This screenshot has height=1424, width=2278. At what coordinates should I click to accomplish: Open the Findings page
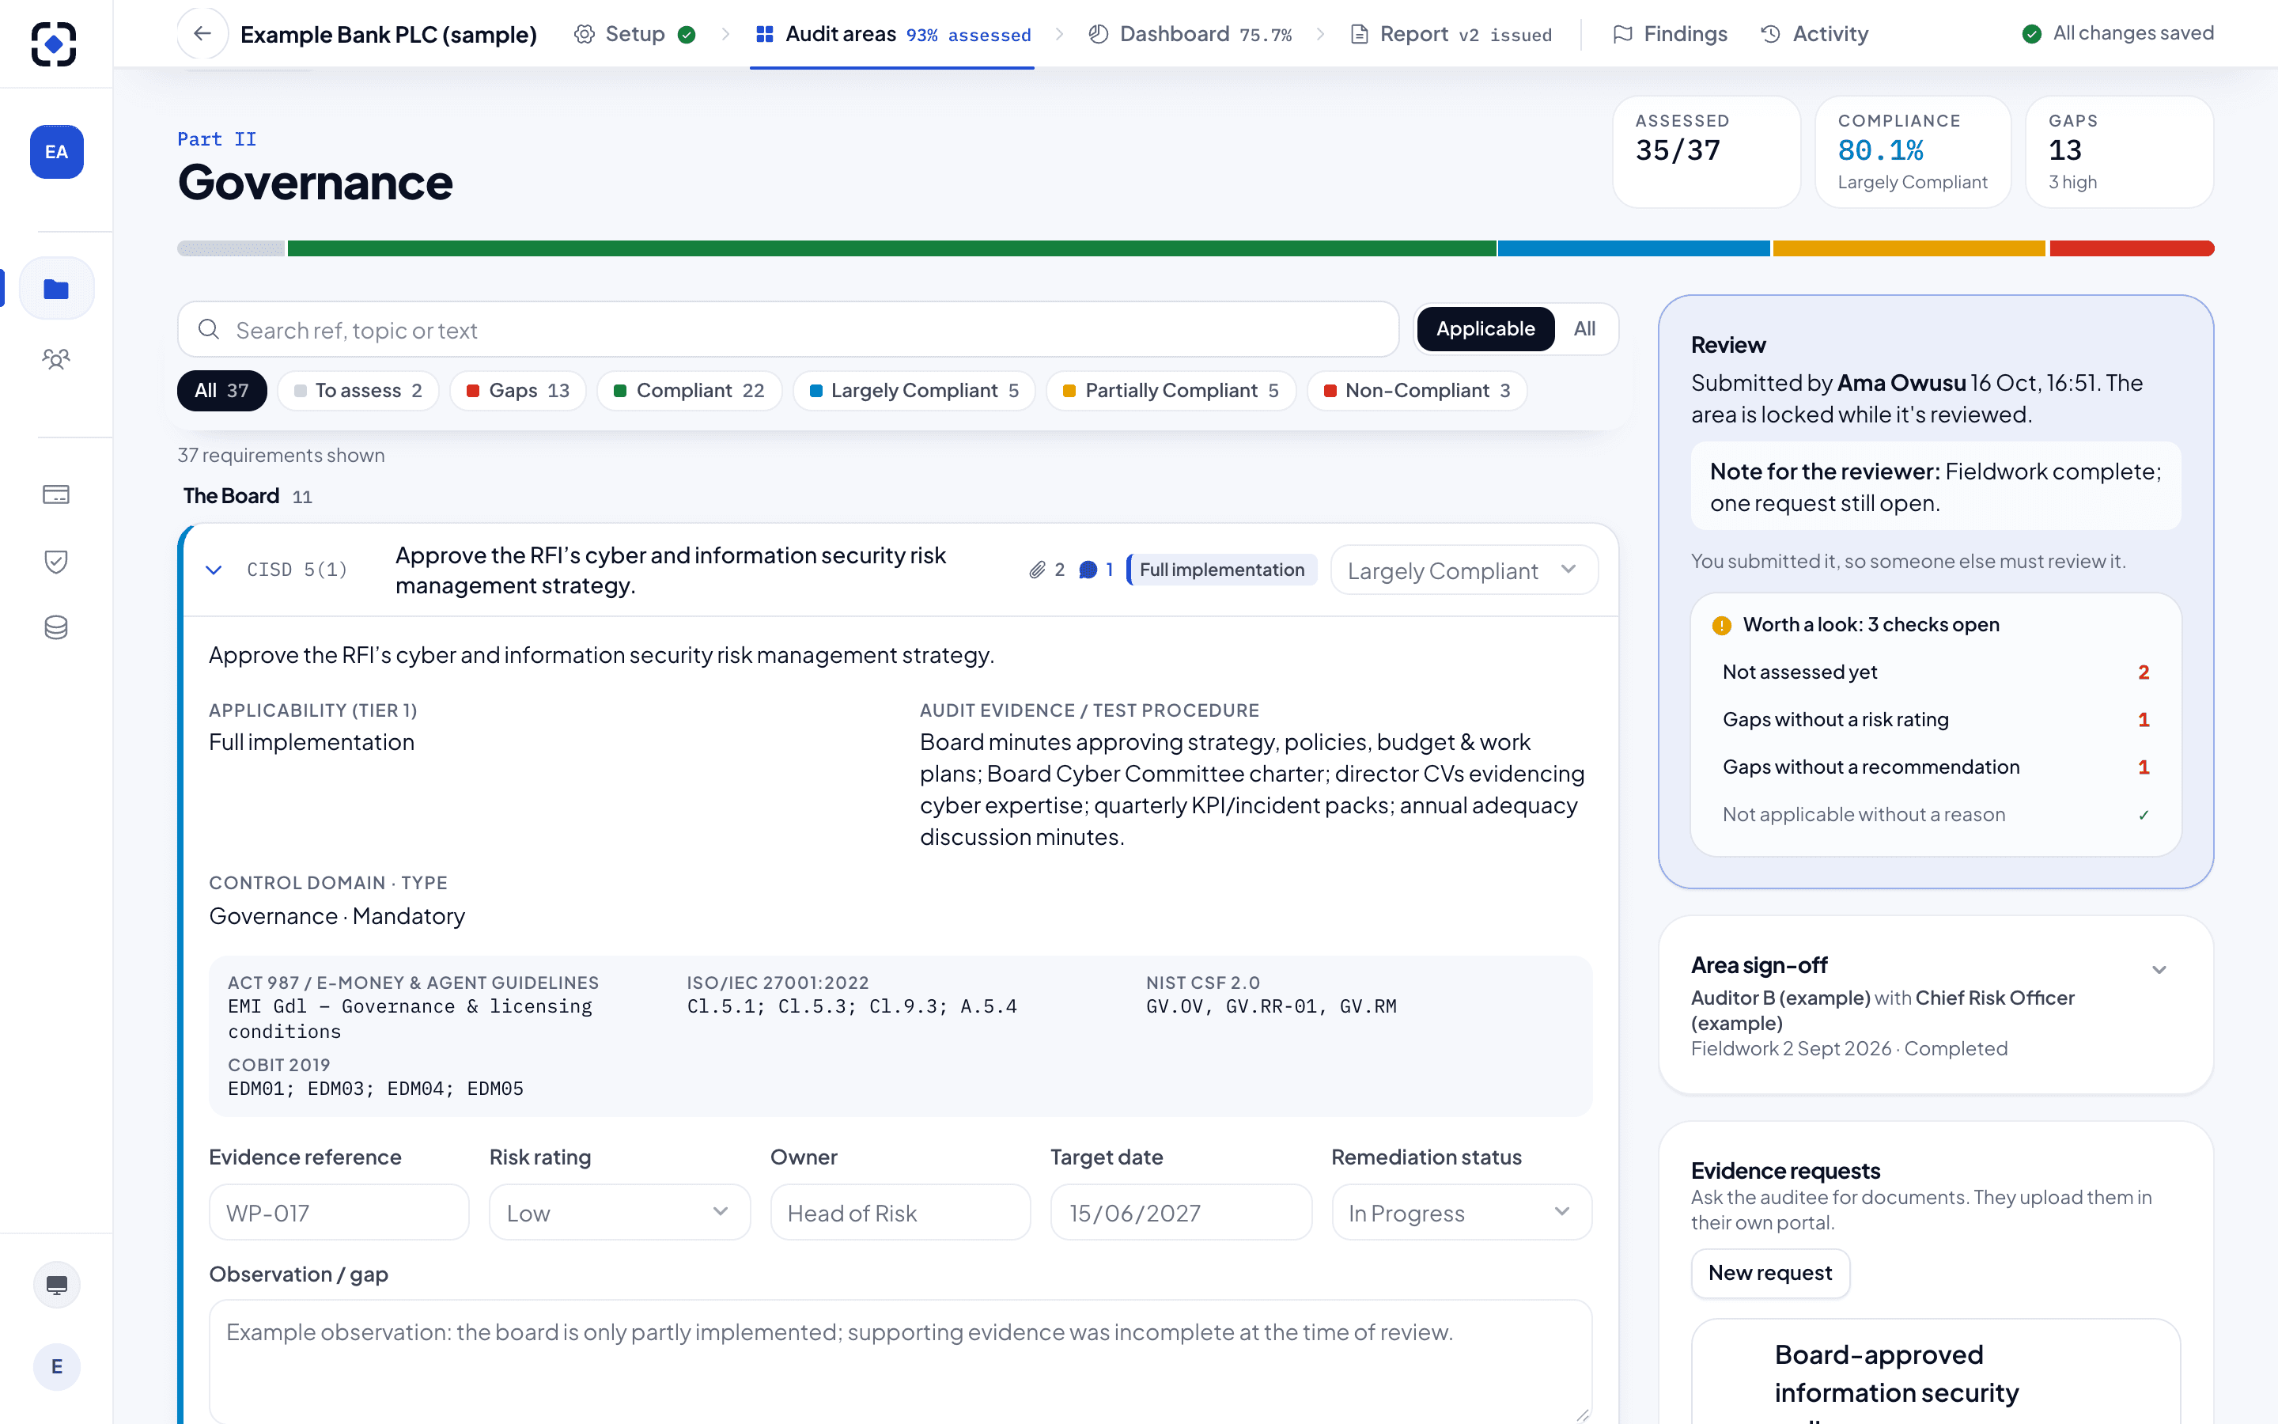(x=1670, y=34)
